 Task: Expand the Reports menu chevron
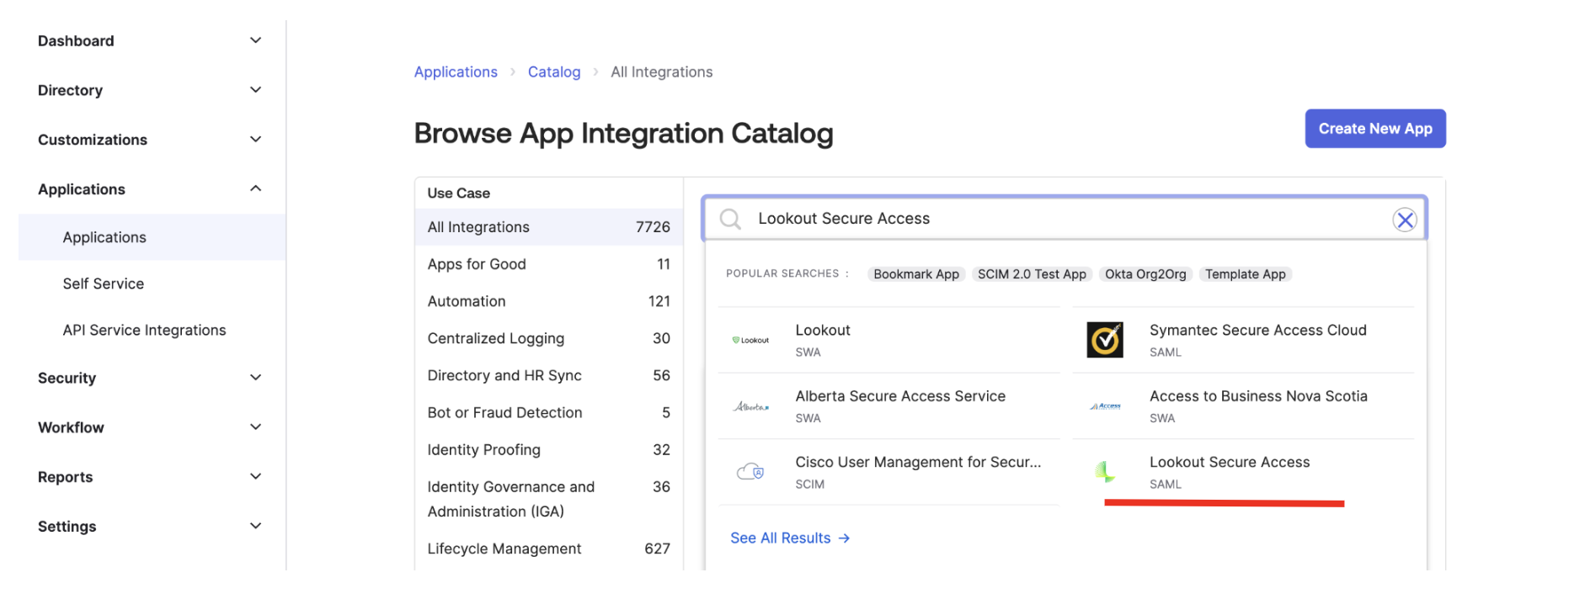[x=256, y=477]
